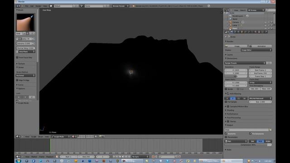290x163 pixels.
Task: Open the outliner View menu
Action: coord(236,10)
